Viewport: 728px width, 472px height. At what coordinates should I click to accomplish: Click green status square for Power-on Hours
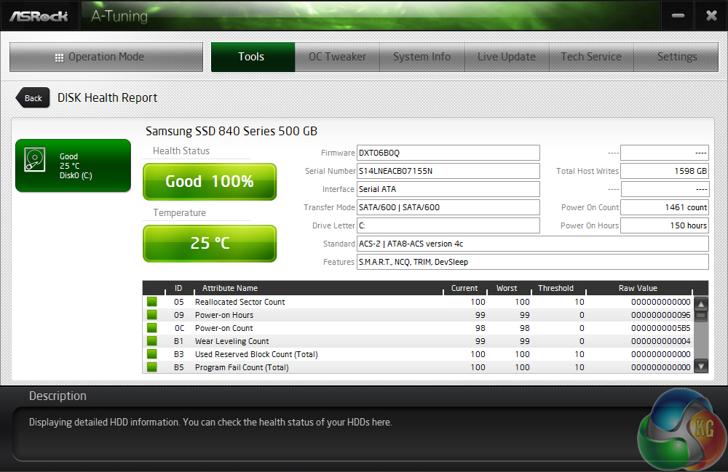152,315
